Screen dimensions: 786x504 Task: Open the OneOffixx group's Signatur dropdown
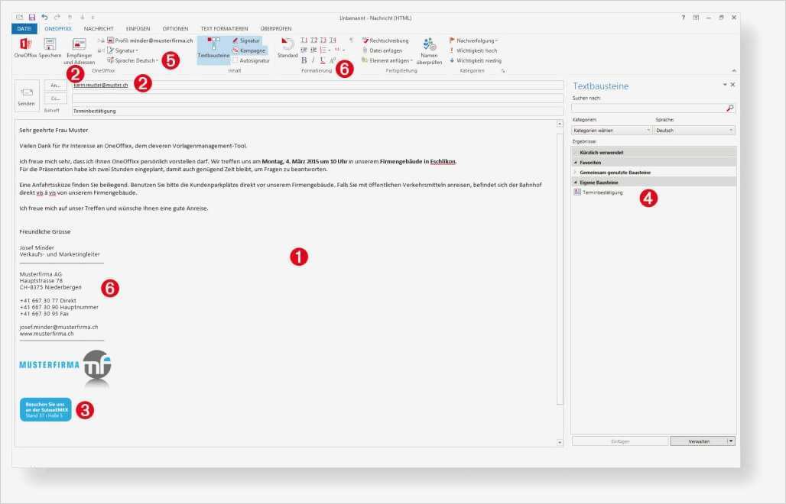[x=123, y=50]
